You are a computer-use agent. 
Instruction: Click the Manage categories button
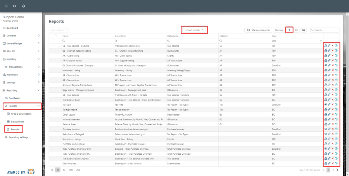point(258,30)
